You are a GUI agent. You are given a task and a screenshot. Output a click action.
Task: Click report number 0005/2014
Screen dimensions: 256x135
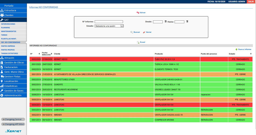pos(36,100)
